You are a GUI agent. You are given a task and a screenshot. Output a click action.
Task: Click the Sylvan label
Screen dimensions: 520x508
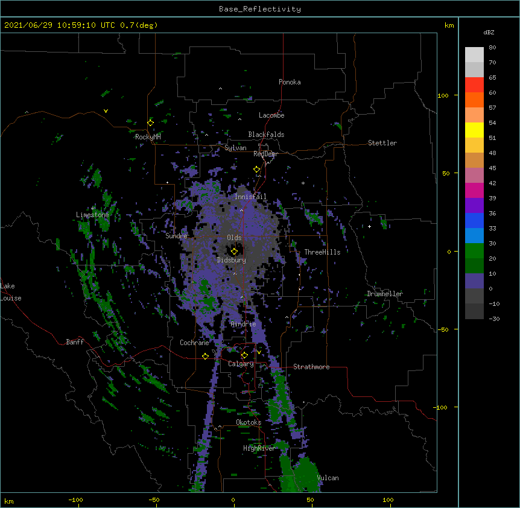235,148
